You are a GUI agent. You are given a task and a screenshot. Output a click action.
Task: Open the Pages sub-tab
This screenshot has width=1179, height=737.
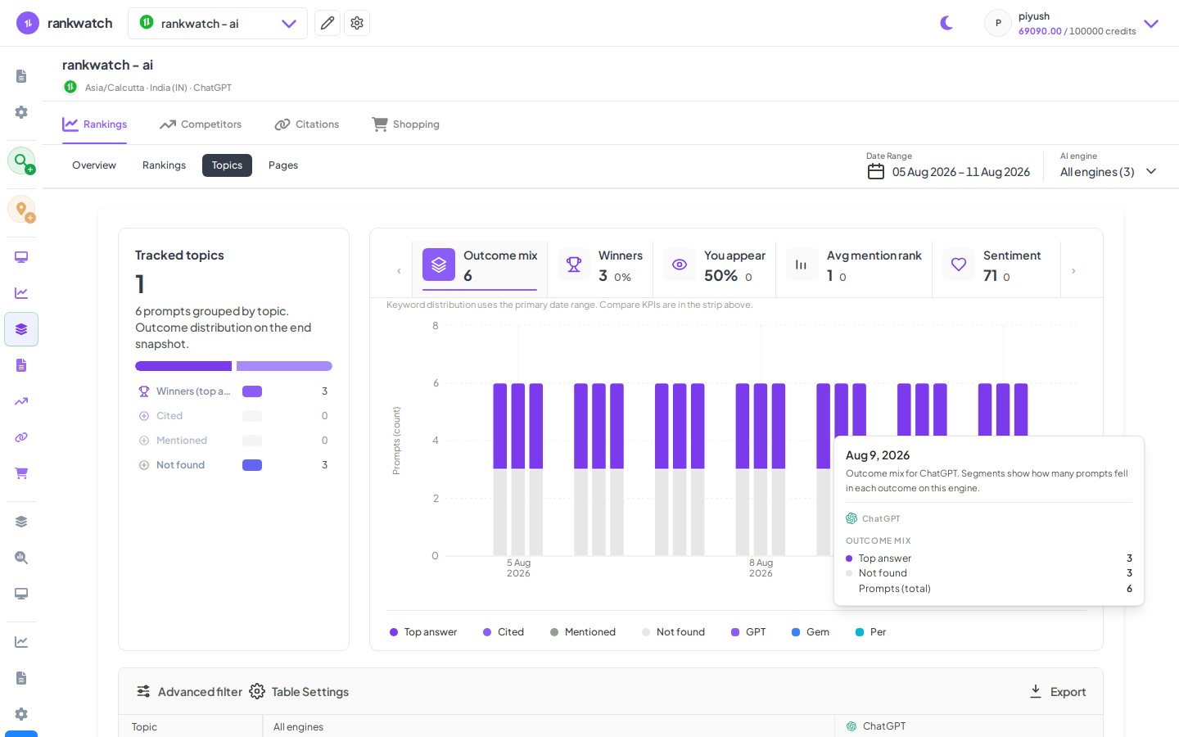coord(283,165)
